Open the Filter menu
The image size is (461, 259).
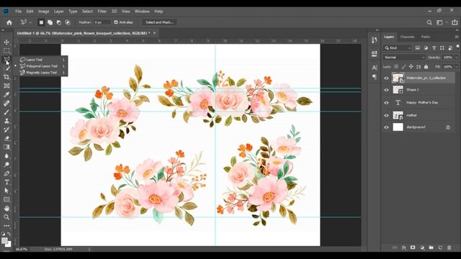tap(102, 12)
